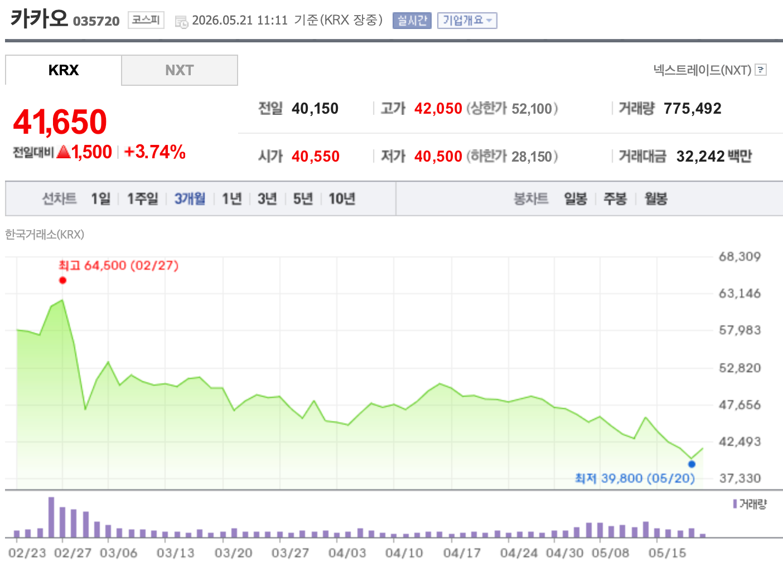Click the 02/27 x-axis date label

(72, 553)
